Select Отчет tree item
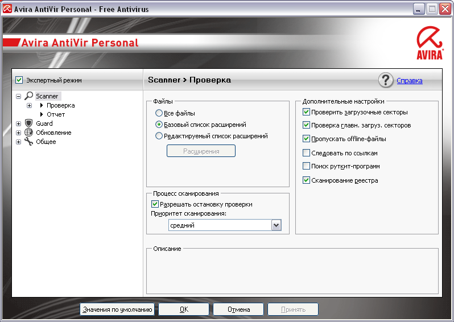454x322 pixels. (56, 114)
